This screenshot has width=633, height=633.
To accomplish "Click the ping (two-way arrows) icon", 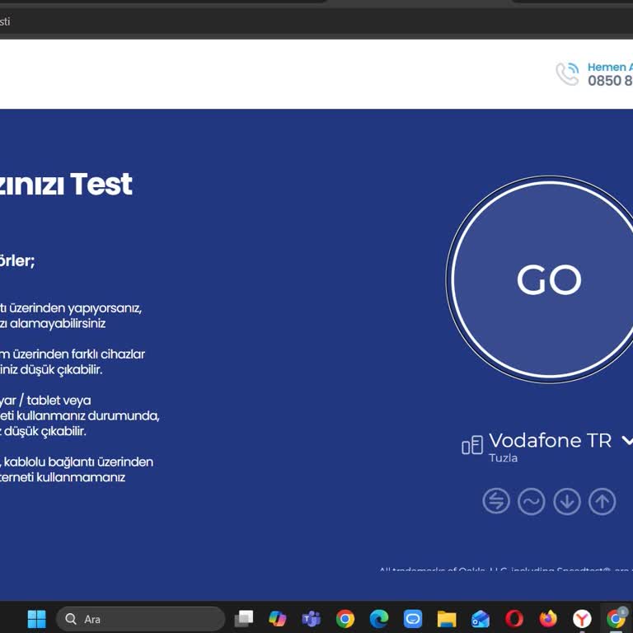I will 495,501.
